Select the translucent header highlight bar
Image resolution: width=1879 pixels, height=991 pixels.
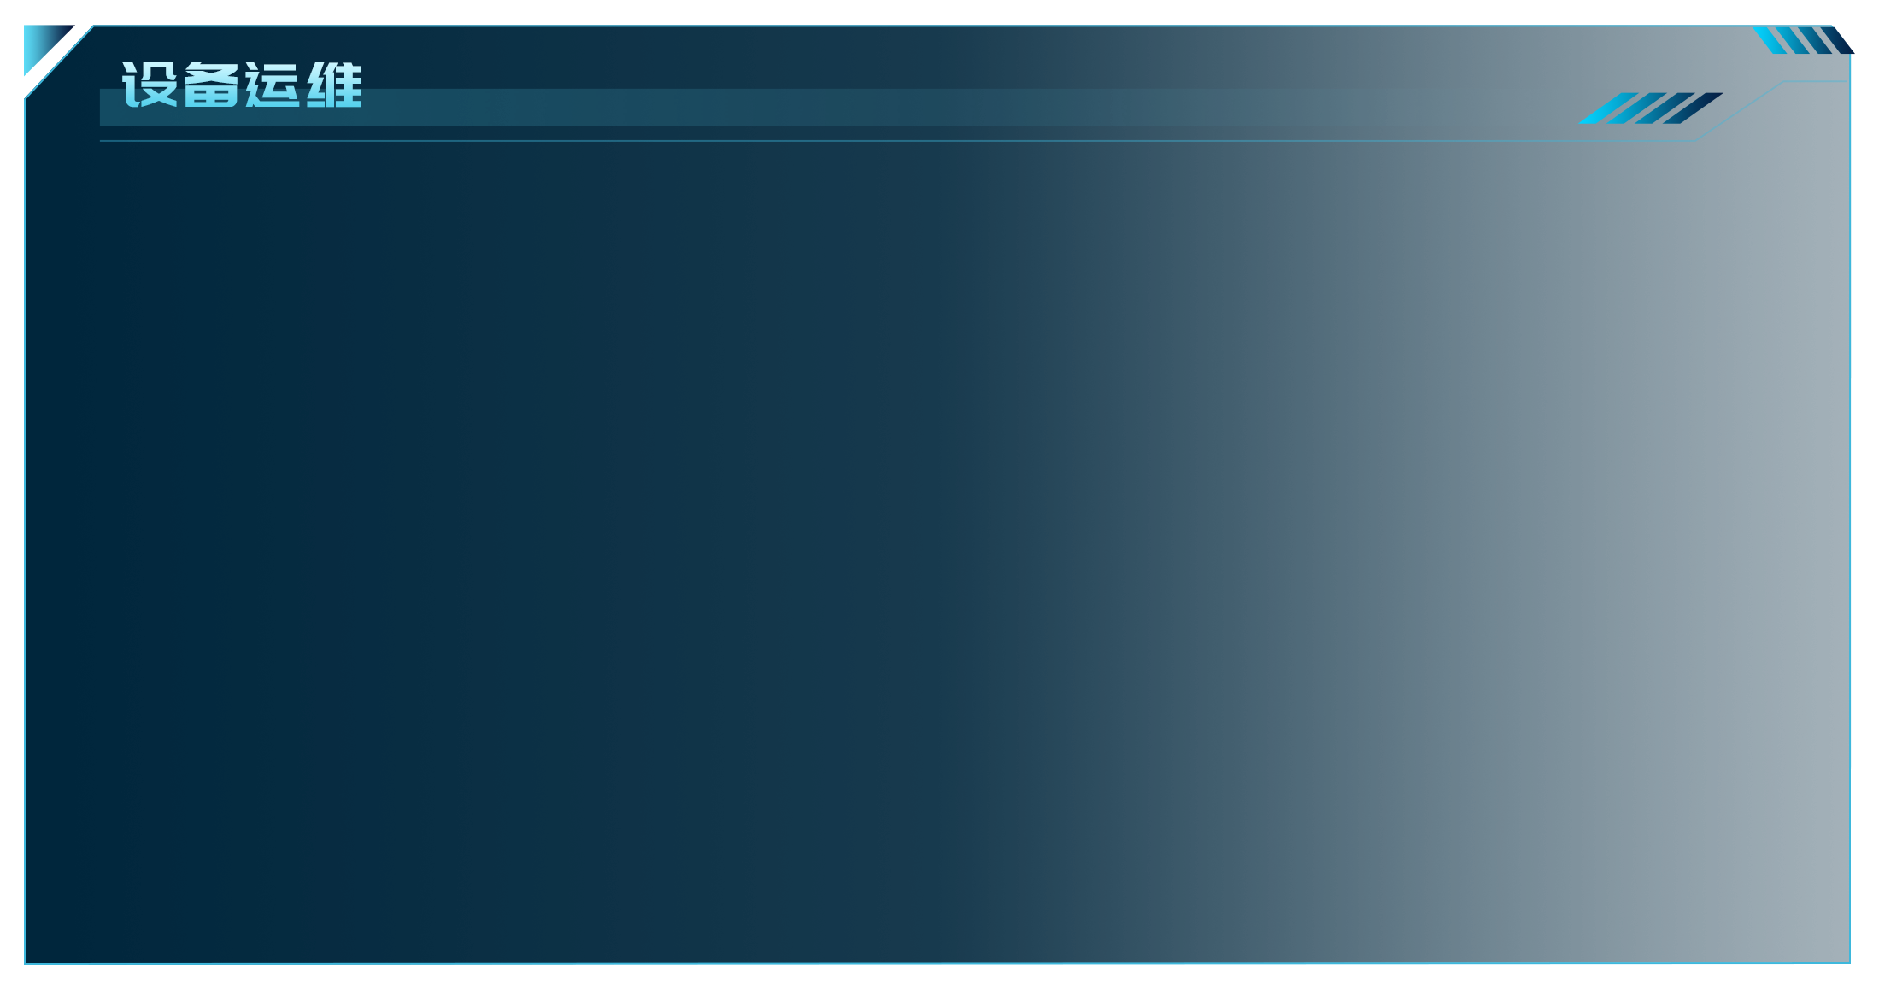[x=740, y=107]
